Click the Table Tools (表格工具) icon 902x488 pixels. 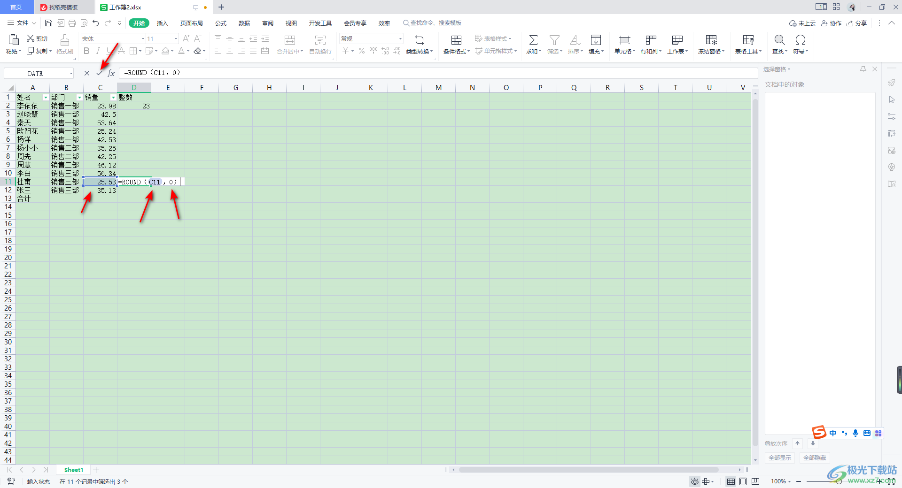748,40
